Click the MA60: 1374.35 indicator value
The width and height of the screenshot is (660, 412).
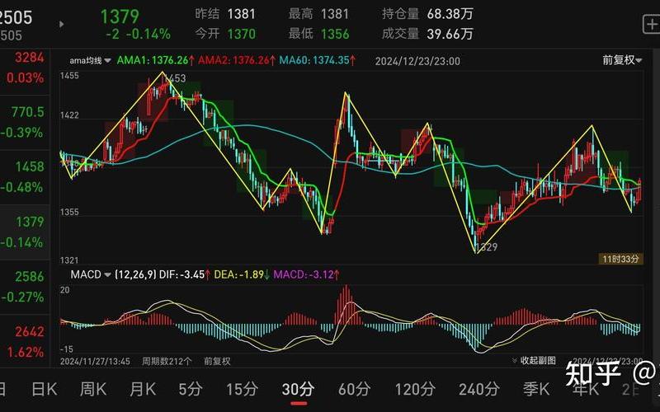[x=318, y=60]
